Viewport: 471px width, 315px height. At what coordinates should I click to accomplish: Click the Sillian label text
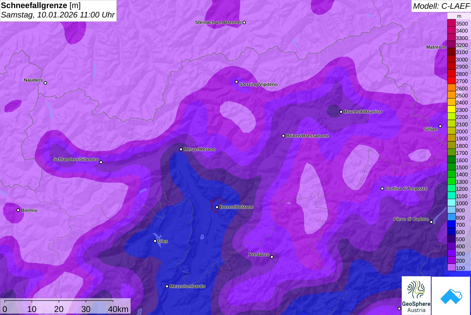coord(431,129)
